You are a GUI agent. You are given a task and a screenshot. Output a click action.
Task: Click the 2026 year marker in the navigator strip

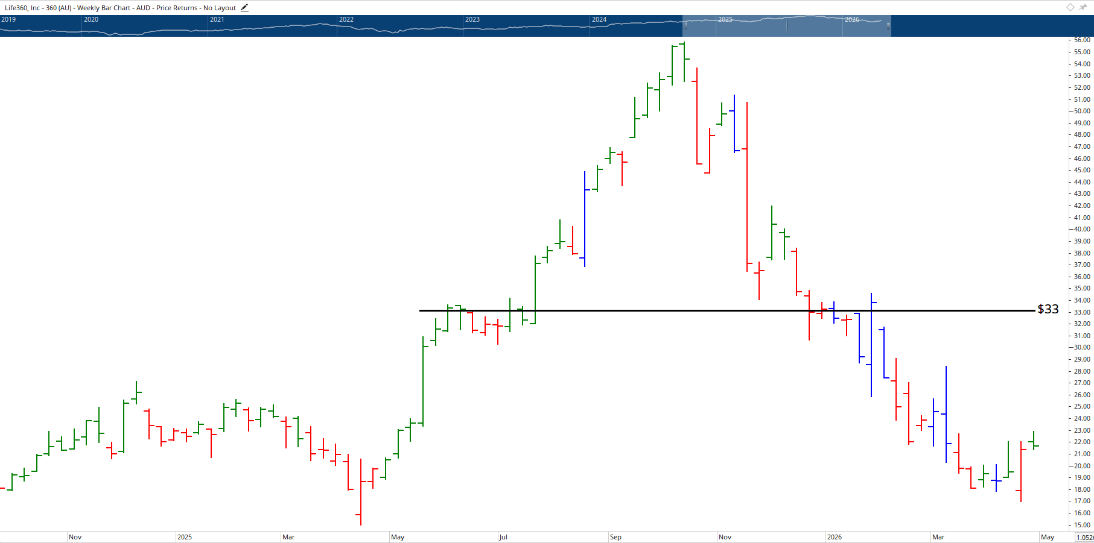click(853, 19)
